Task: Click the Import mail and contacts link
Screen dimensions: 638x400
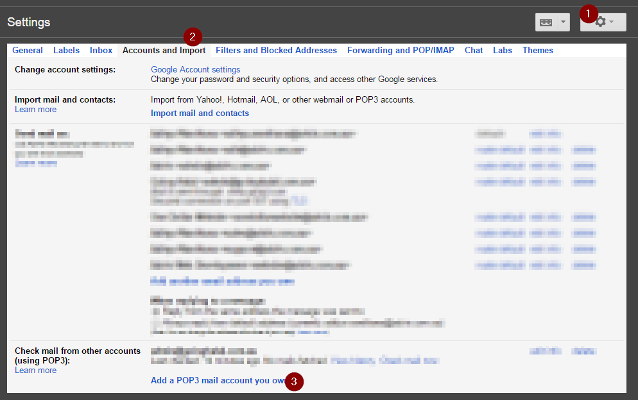Action: pos(200,113)
